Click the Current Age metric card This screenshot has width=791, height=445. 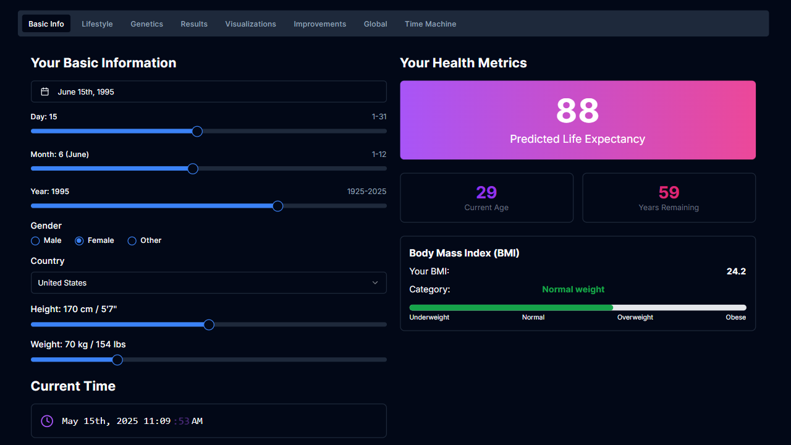[x=486, y=197]
